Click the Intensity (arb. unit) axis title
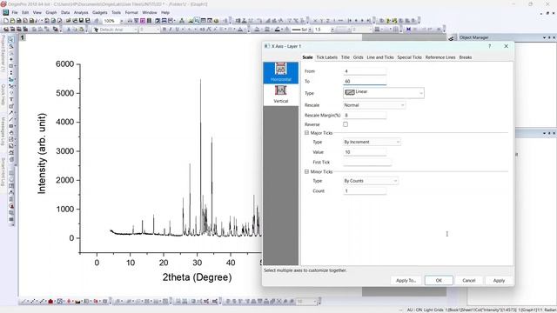This screenshot has height=313, width=557. 42,153
